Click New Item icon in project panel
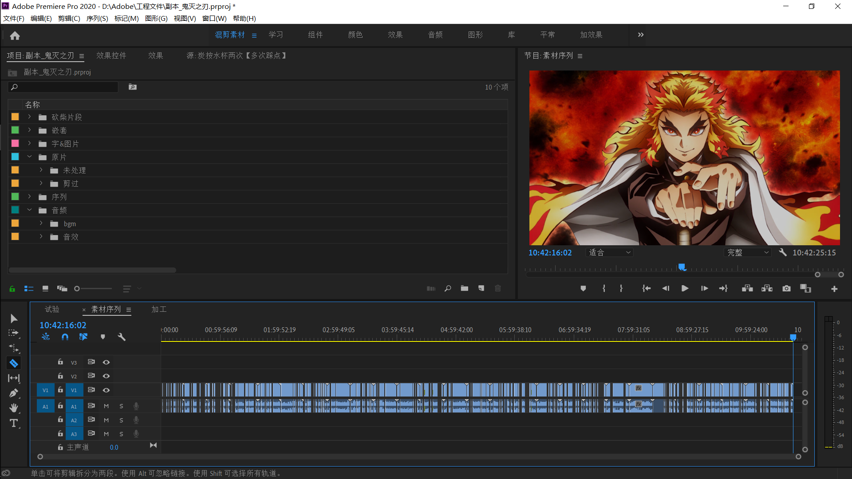Image resolution: width=852 pixels, height=479 pixels. [x=481, y=288]
